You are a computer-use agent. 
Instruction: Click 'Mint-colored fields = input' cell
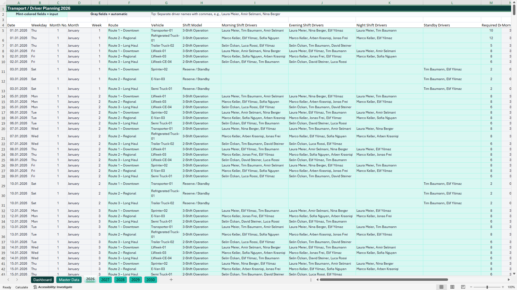[37, 14]
